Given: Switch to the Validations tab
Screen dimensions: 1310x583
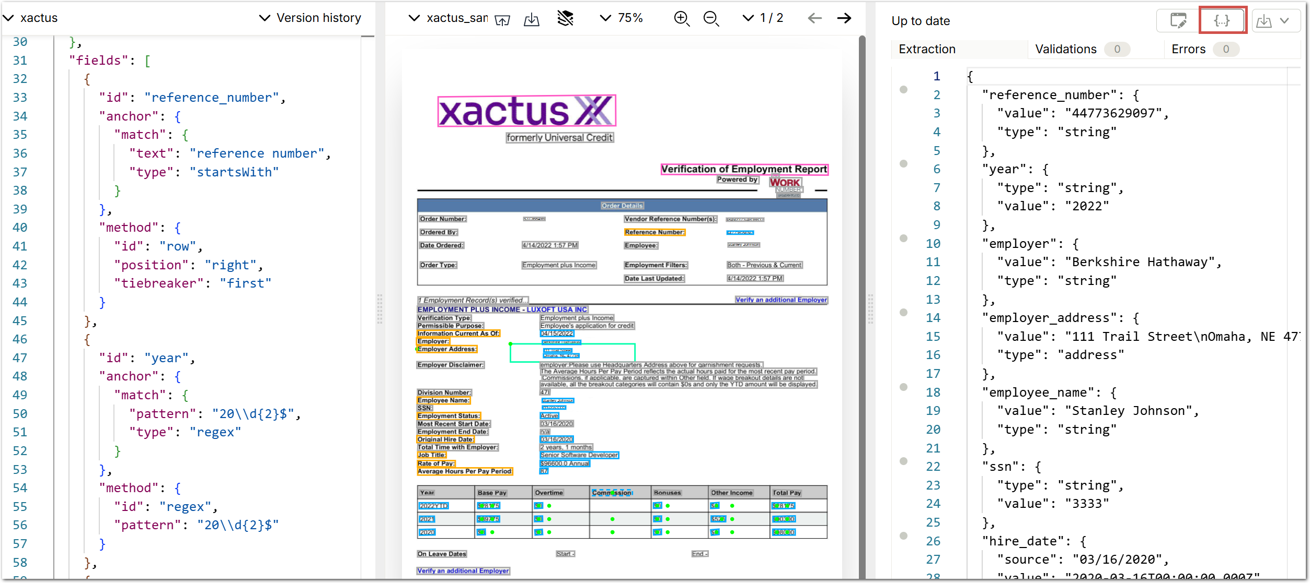Looking at the screenshot, I should [x=1066, y=49].
